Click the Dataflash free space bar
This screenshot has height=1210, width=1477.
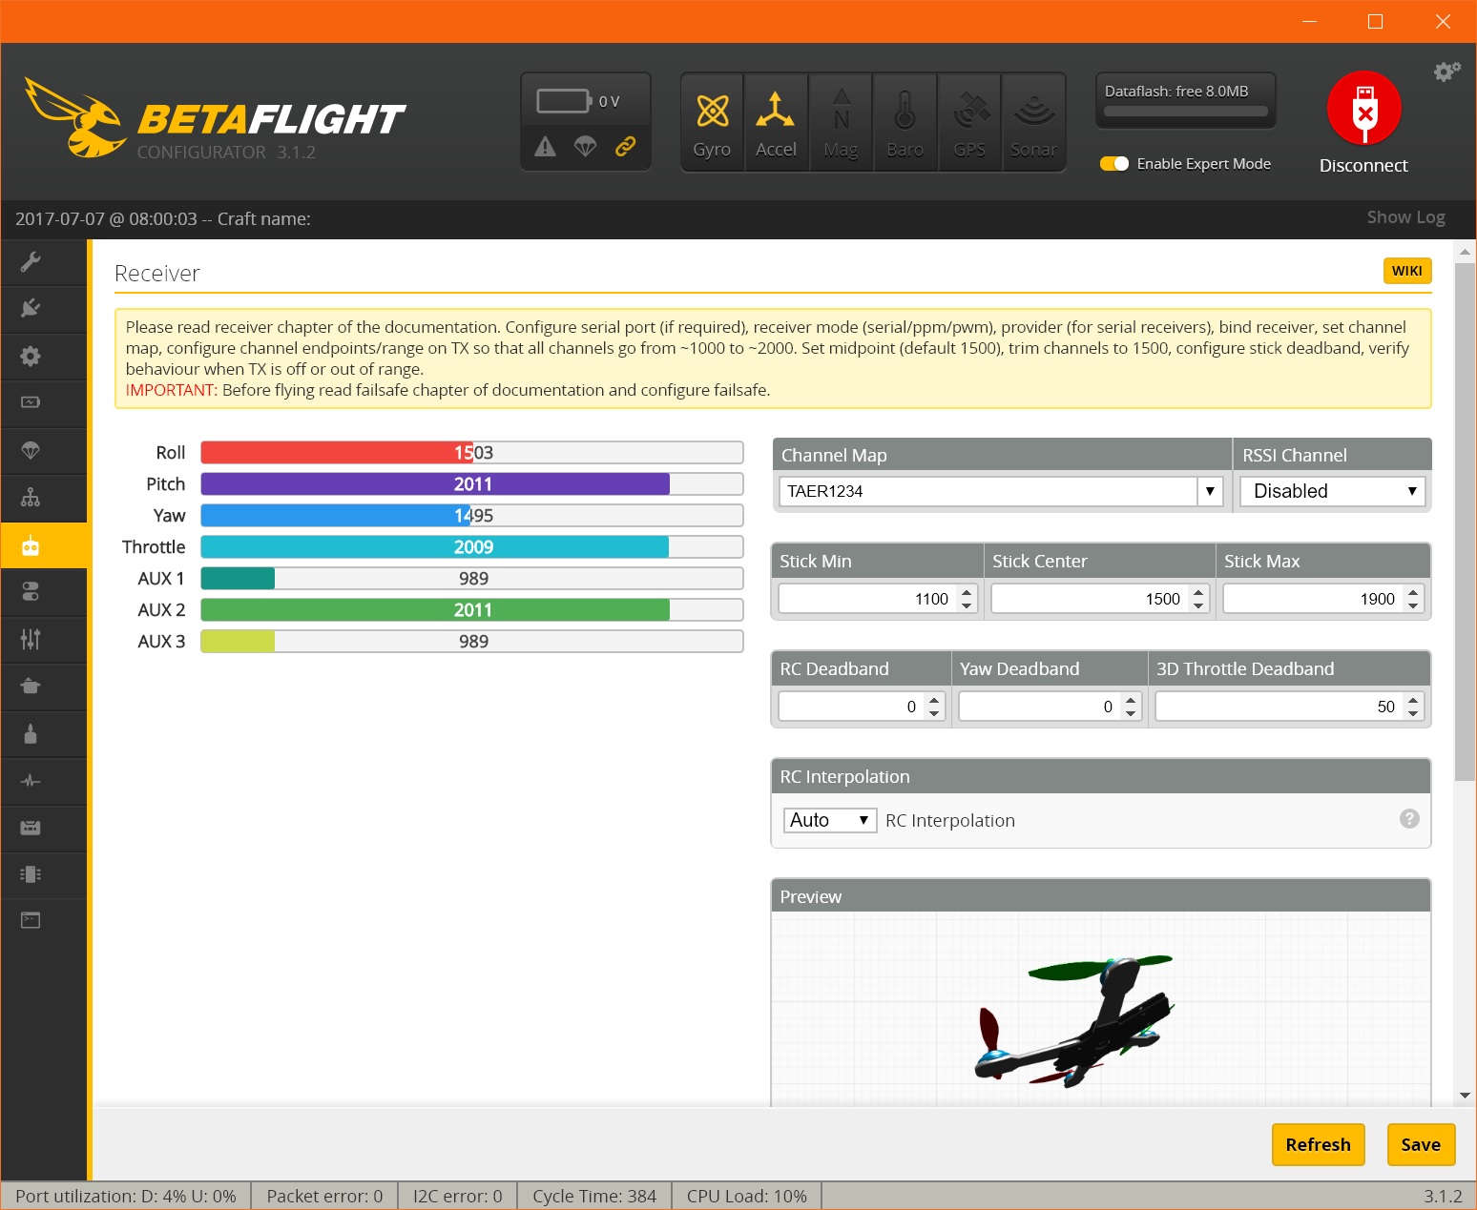click(1185, 112)
